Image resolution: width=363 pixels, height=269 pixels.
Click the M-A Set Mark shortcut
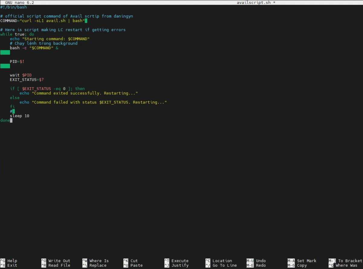[x=302, y=261]
